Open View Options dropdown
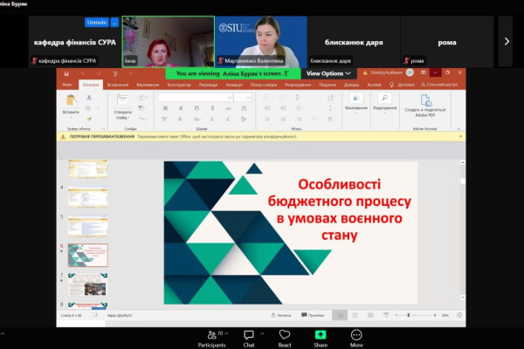Image resolution: width=524 pixels, height=349 pixels. point(328,73)
